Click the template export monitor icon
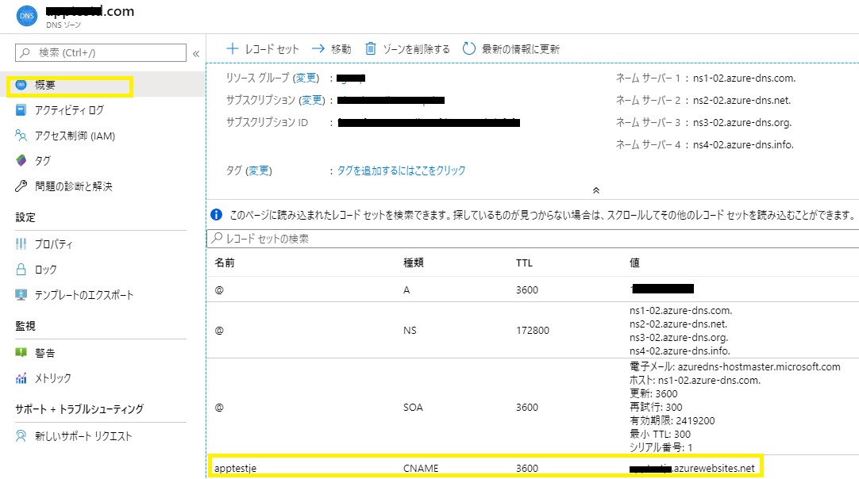Screen dimensions: 859x479 (21, 294)
